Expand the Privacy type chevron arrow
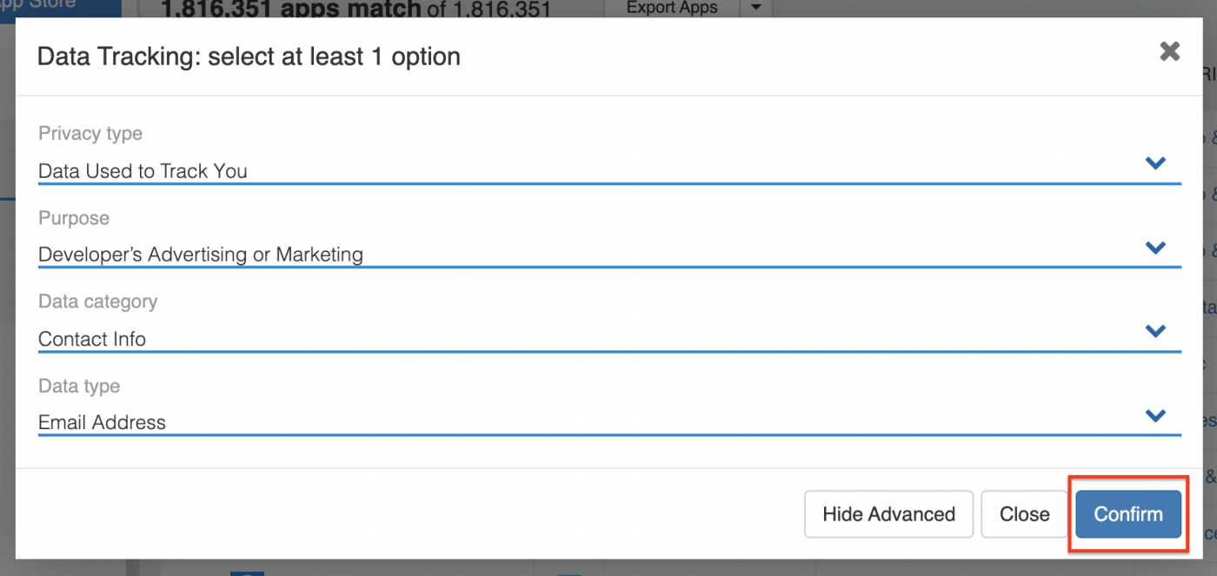1217x576 pixels. click(1154, 163)
